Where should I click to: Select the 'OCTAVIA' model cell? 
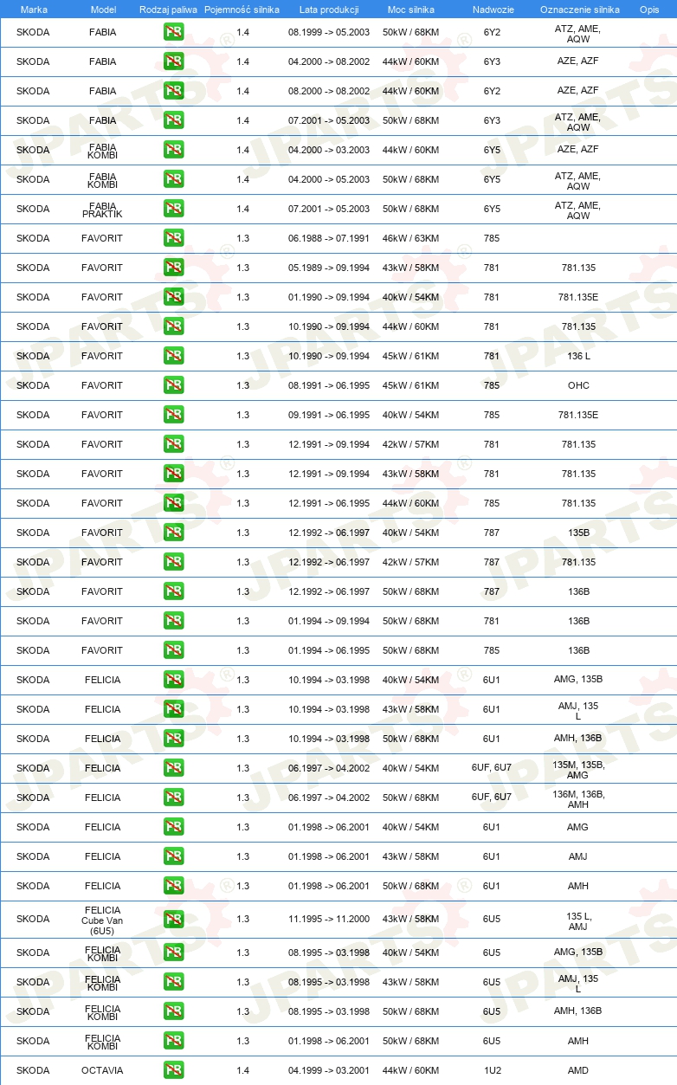(x=102, y=1070)
